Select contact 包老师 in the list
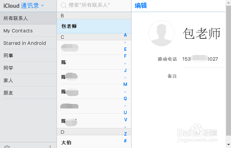Screen dimensions: 231x148 click(94, 26)
